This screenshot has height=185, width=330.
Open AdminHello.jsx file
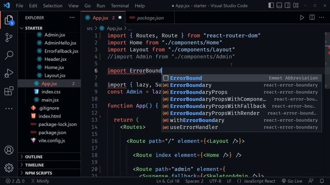[60, 43]
